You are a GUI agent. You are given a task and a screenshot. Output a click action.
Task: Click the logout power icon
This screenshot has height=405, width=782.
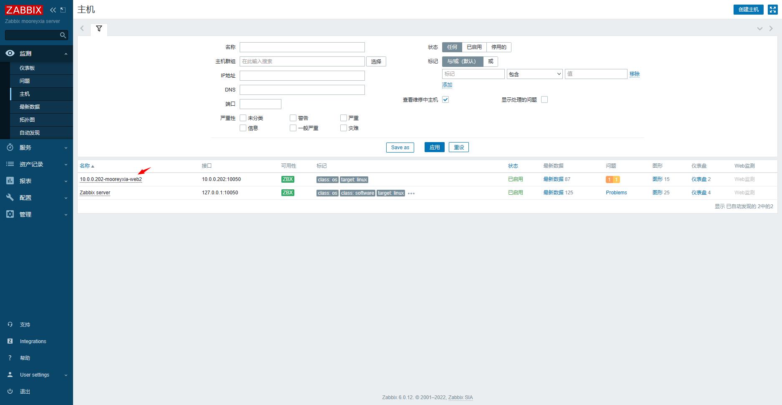[x=10, y=391]
